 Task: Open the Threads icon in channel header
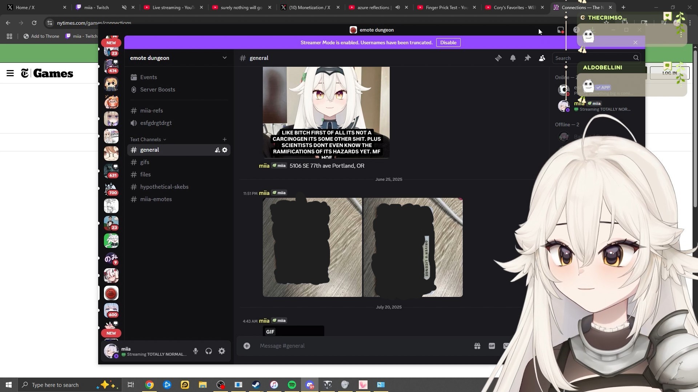pos(498,58)
